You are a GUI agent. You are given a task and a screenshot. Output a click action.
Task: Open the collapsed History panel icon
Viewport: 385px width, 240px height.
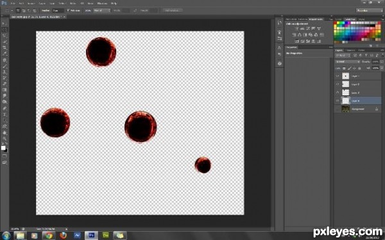point(279,23)
